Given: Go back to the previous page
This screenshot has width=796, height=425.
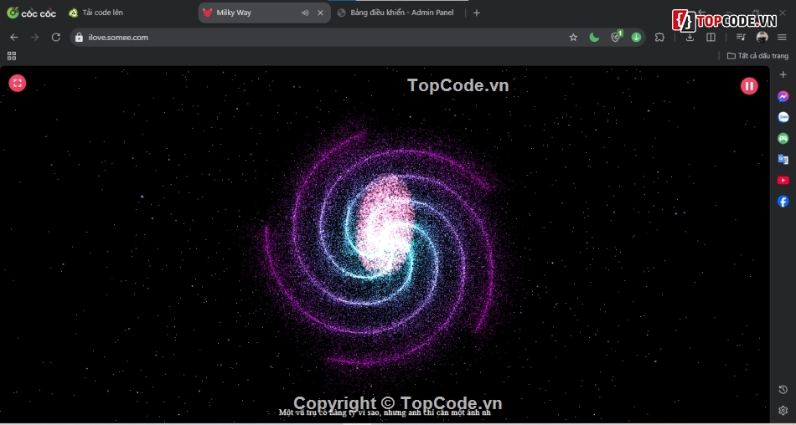Looking at the screenshot, I should click(x=14, y=37).
